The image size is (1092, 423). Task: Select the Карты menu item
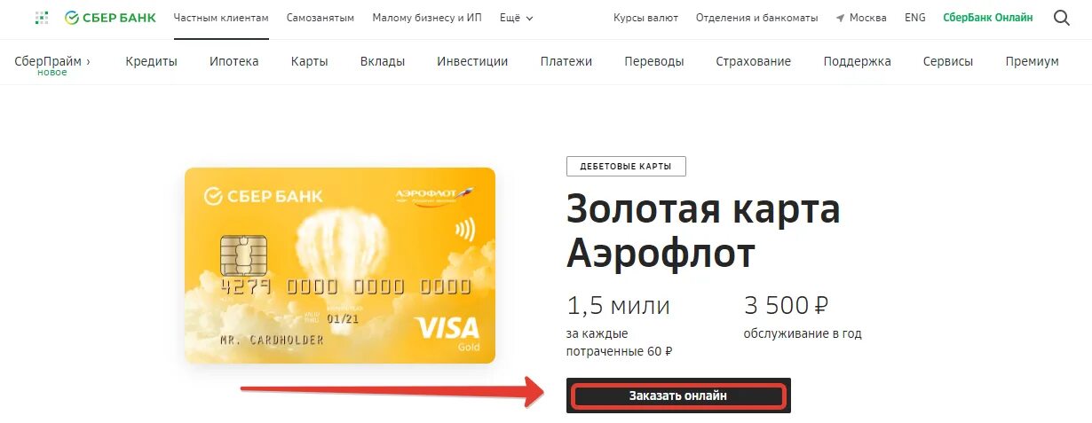tap(310, 61)
